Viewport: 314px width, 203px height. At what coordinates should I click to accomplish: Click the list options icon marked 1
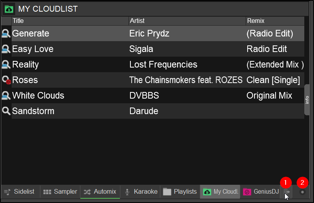point(286,192)
